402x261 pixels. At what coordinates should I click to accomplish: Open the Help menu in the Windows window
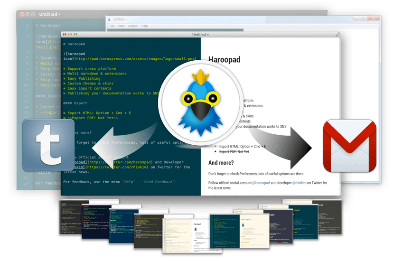pyautogui.click(x=144, y=26)
